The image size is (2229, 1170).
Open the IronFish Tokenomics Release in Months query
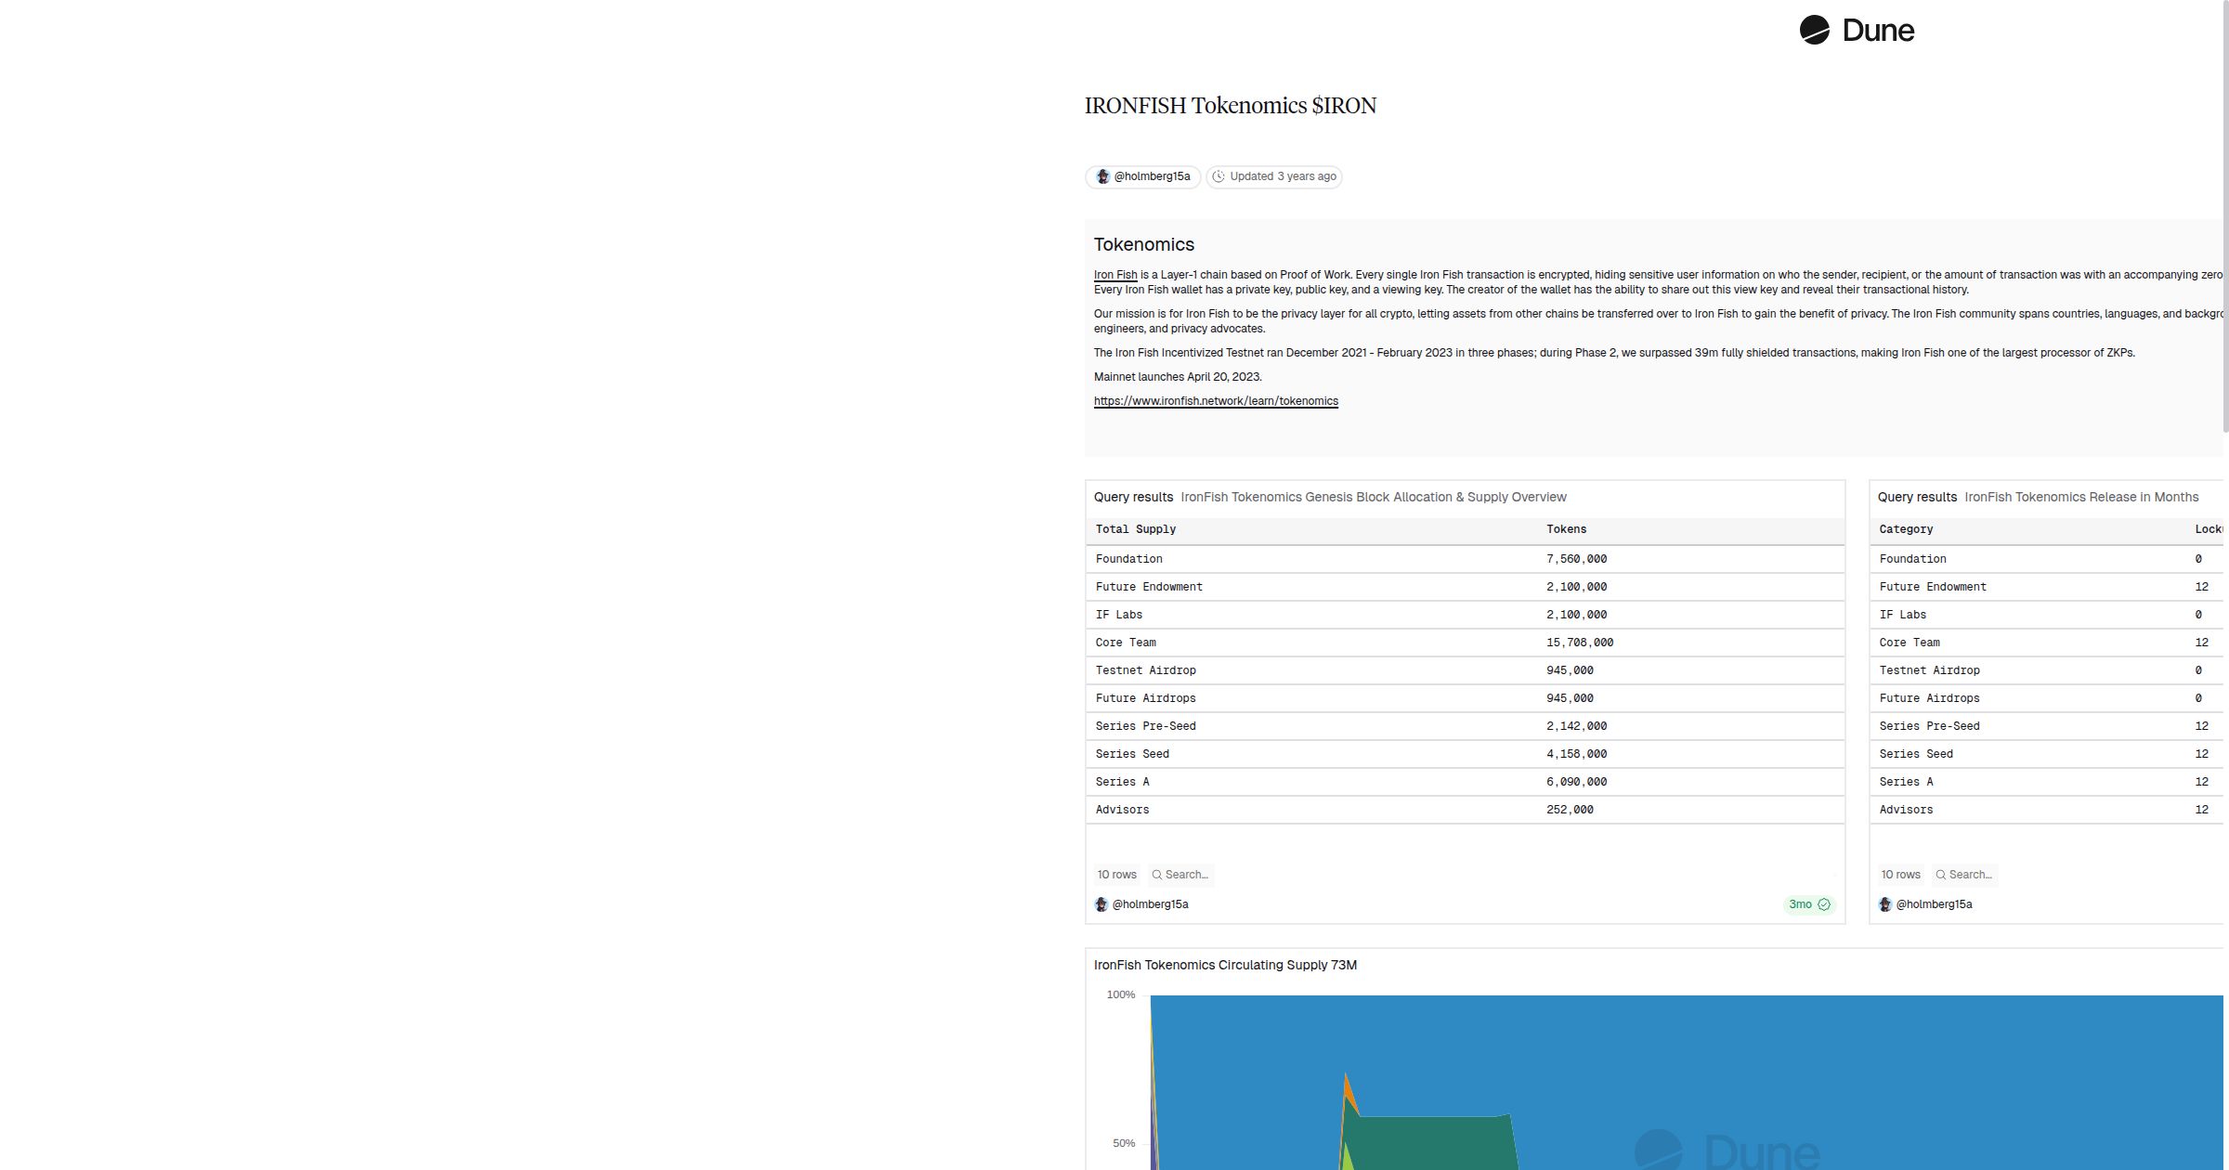pos(2080,497)
